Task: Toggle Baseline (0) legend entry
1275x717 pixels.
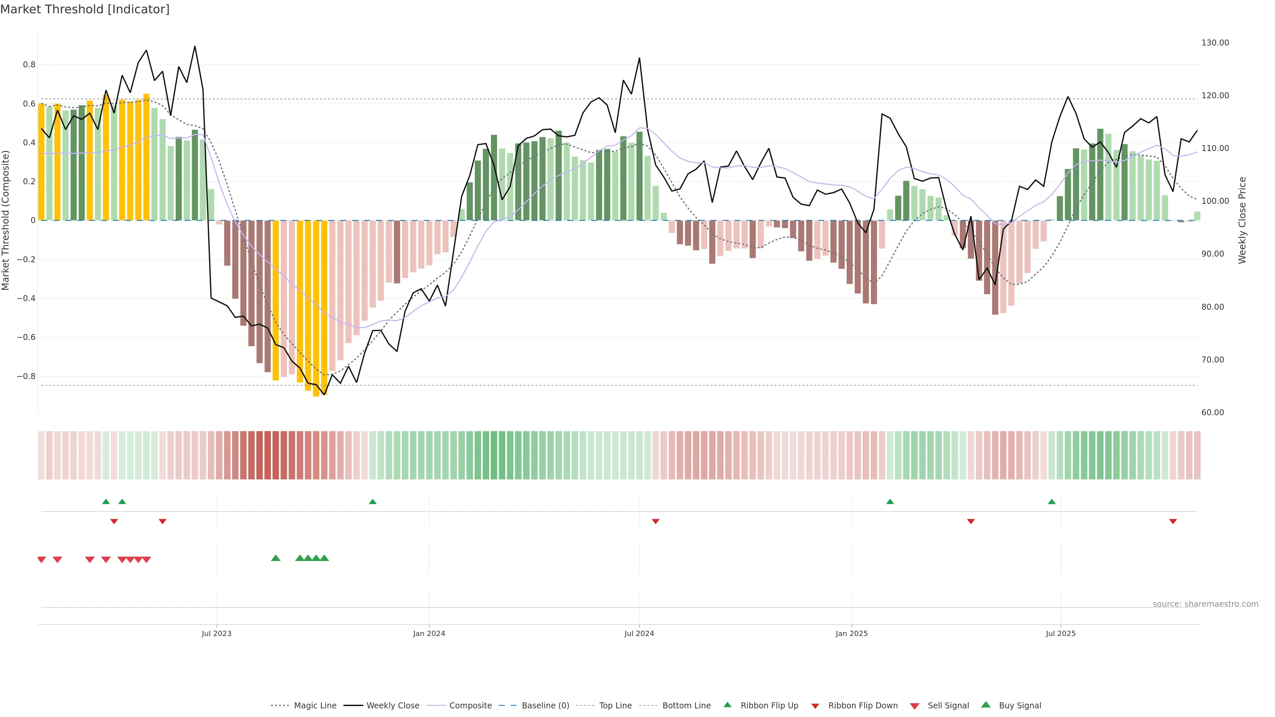Action: pyautogui.click(x=546, y=706)
